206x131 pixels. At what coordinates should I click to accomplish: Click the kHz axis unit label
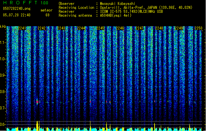pos(3,27)
